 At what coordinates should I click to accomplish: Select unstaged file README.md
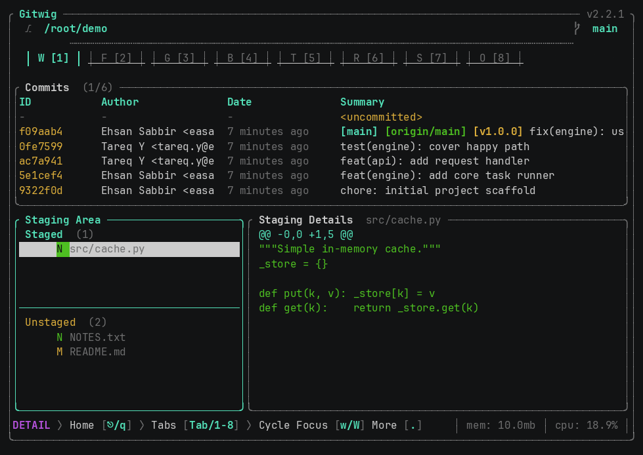pyautogui.click(x=129, y=352)
